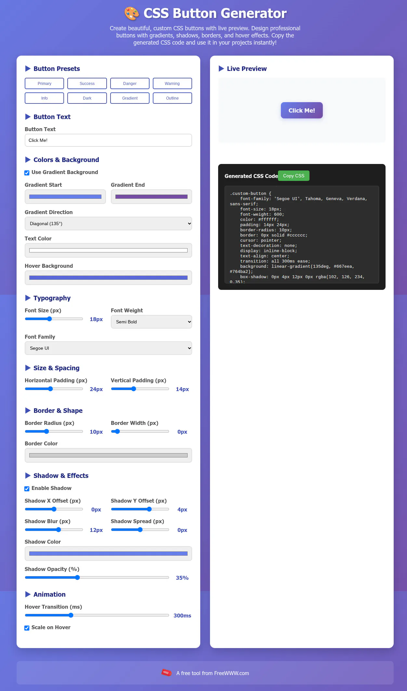
Task: Toggle Use Gradient Background checkbox
Action: pos(27,173)
